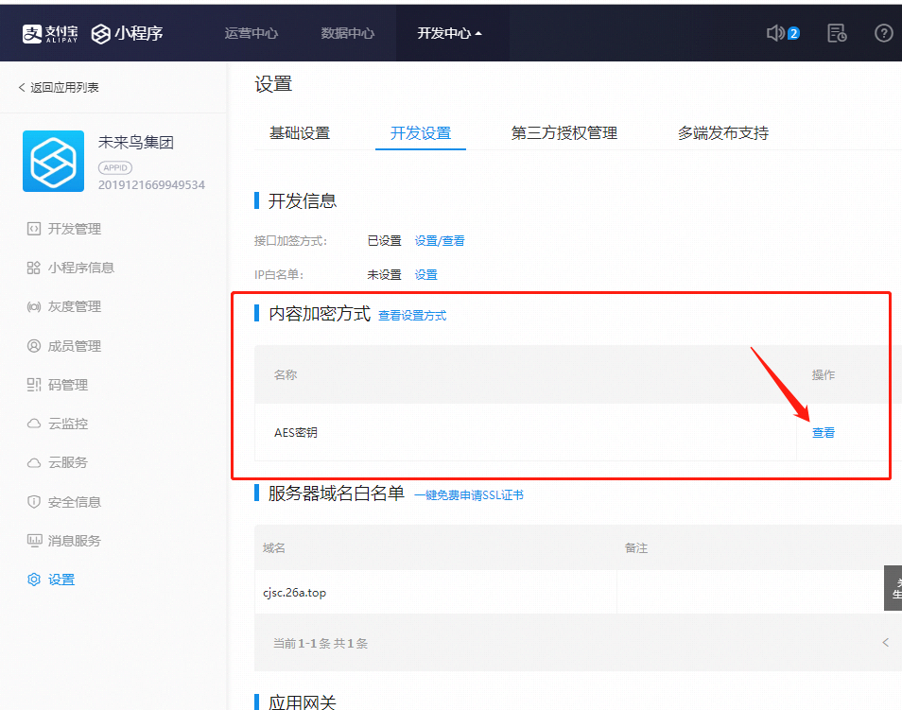Open 小程序信息 in the sidebar
The image size is (902, 710).
click(x=80, y=268)
